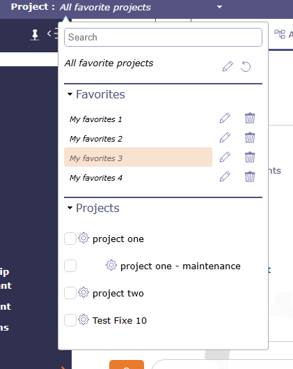Click Project: All favorite projects title
This screenshot has height=369, width=293.
[x=81, y=7]
